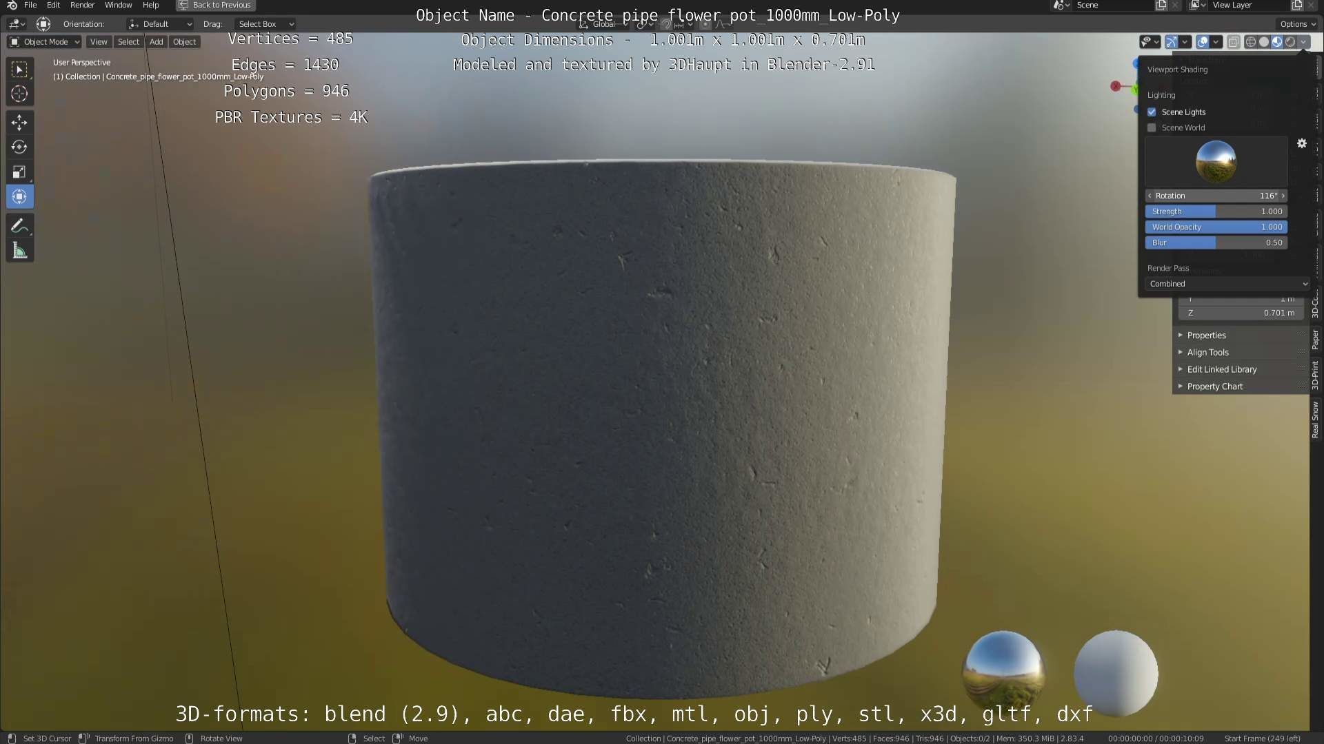1324x744 pixels.
Task: Toggle viewport overlays display
Action: 1203,42
